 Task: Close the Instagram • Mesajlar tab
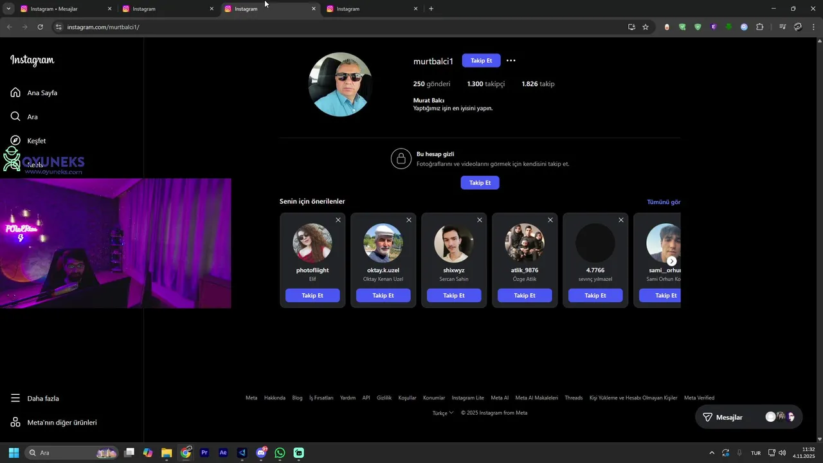click(109, 9)
